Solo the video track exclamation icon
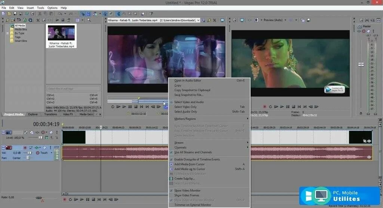 coord(57,133)
